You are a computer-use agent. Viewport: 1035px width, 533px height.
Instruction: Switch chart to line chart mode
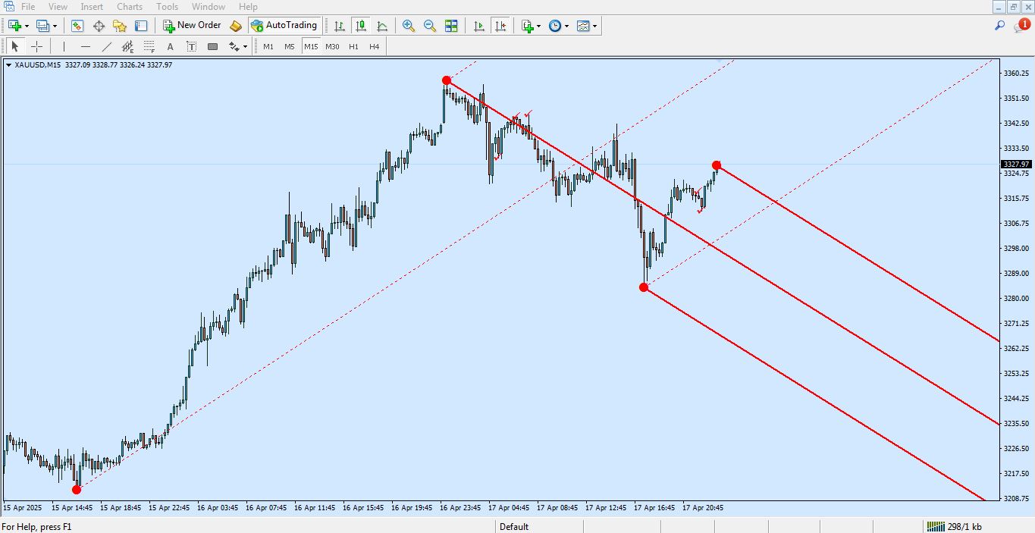382,26
